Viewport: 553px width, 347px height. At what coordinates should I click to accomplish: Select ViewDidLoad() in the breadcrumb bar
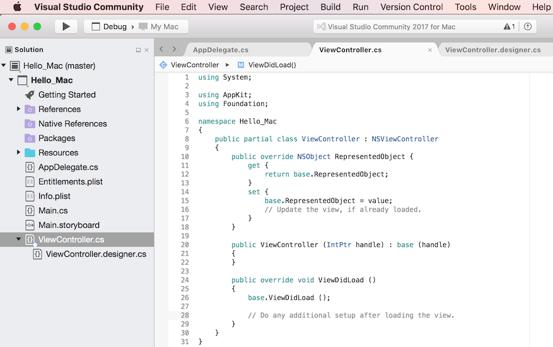pyautogui.click(x=272, y=65)
